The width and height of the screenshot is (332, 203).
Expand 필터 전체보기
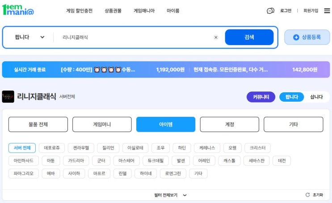(170, 195)
